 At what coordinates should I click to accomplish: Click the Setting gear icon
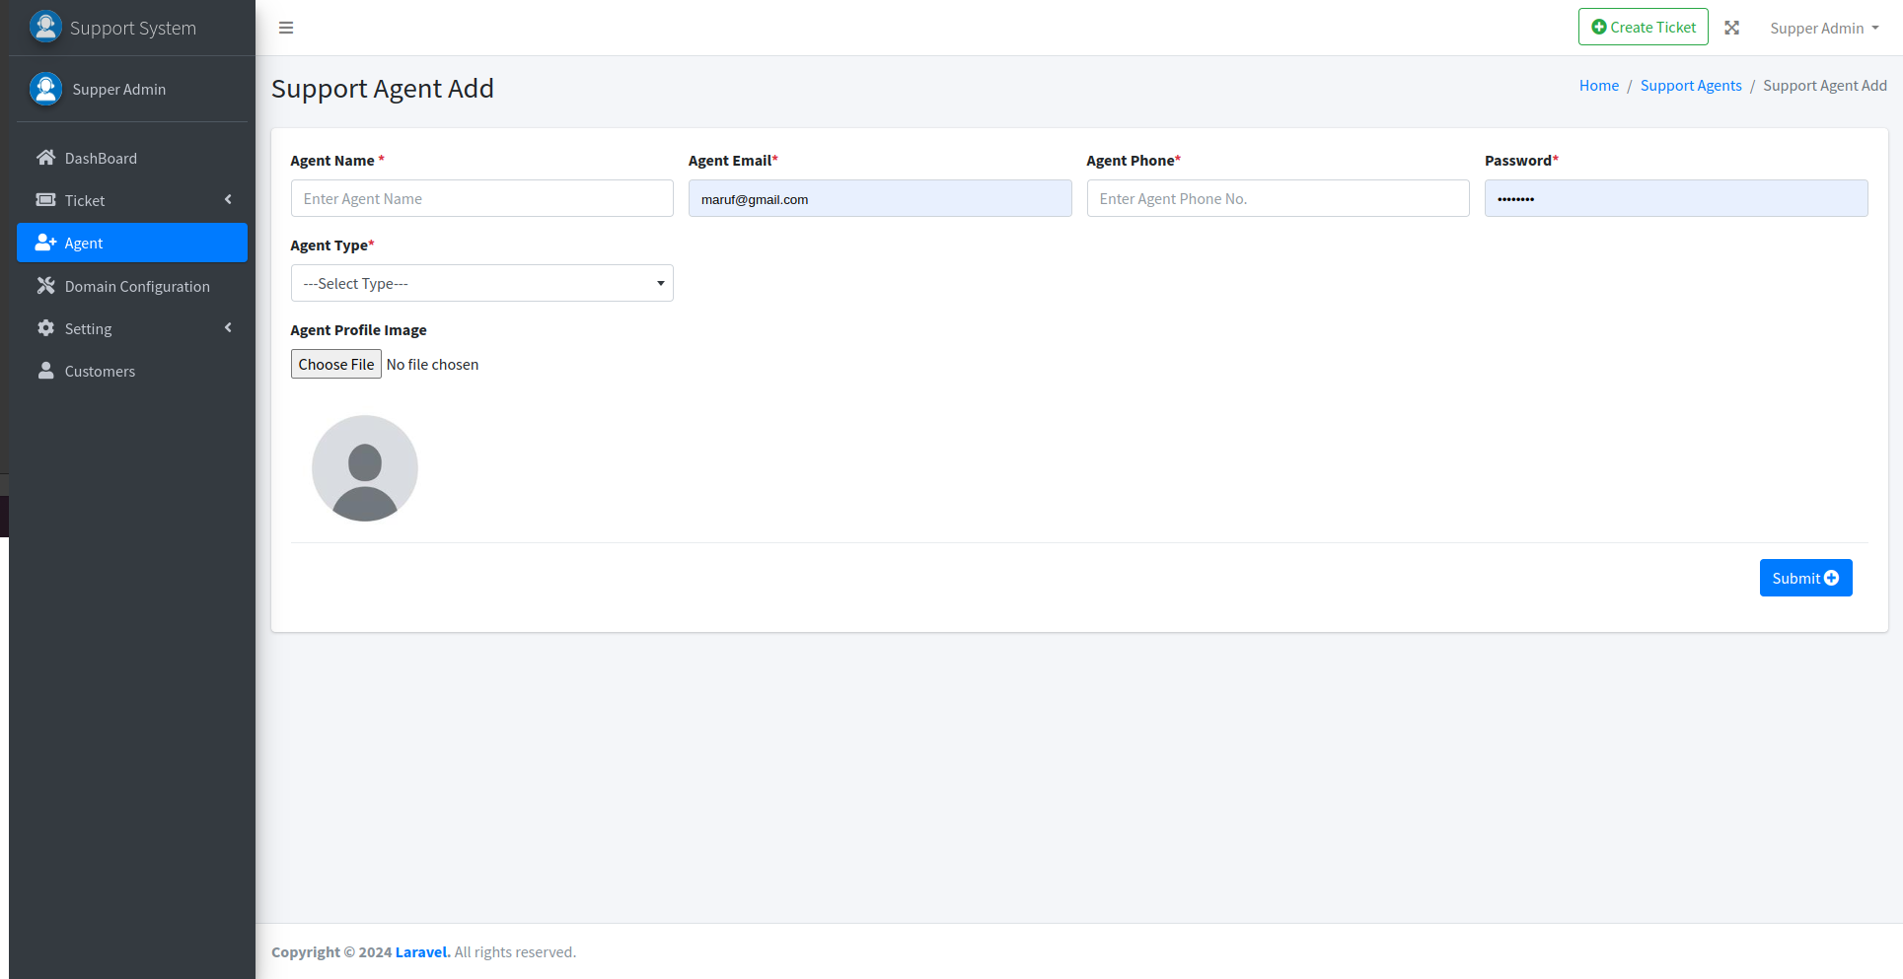pyautogui.click(x=45, y=328)
